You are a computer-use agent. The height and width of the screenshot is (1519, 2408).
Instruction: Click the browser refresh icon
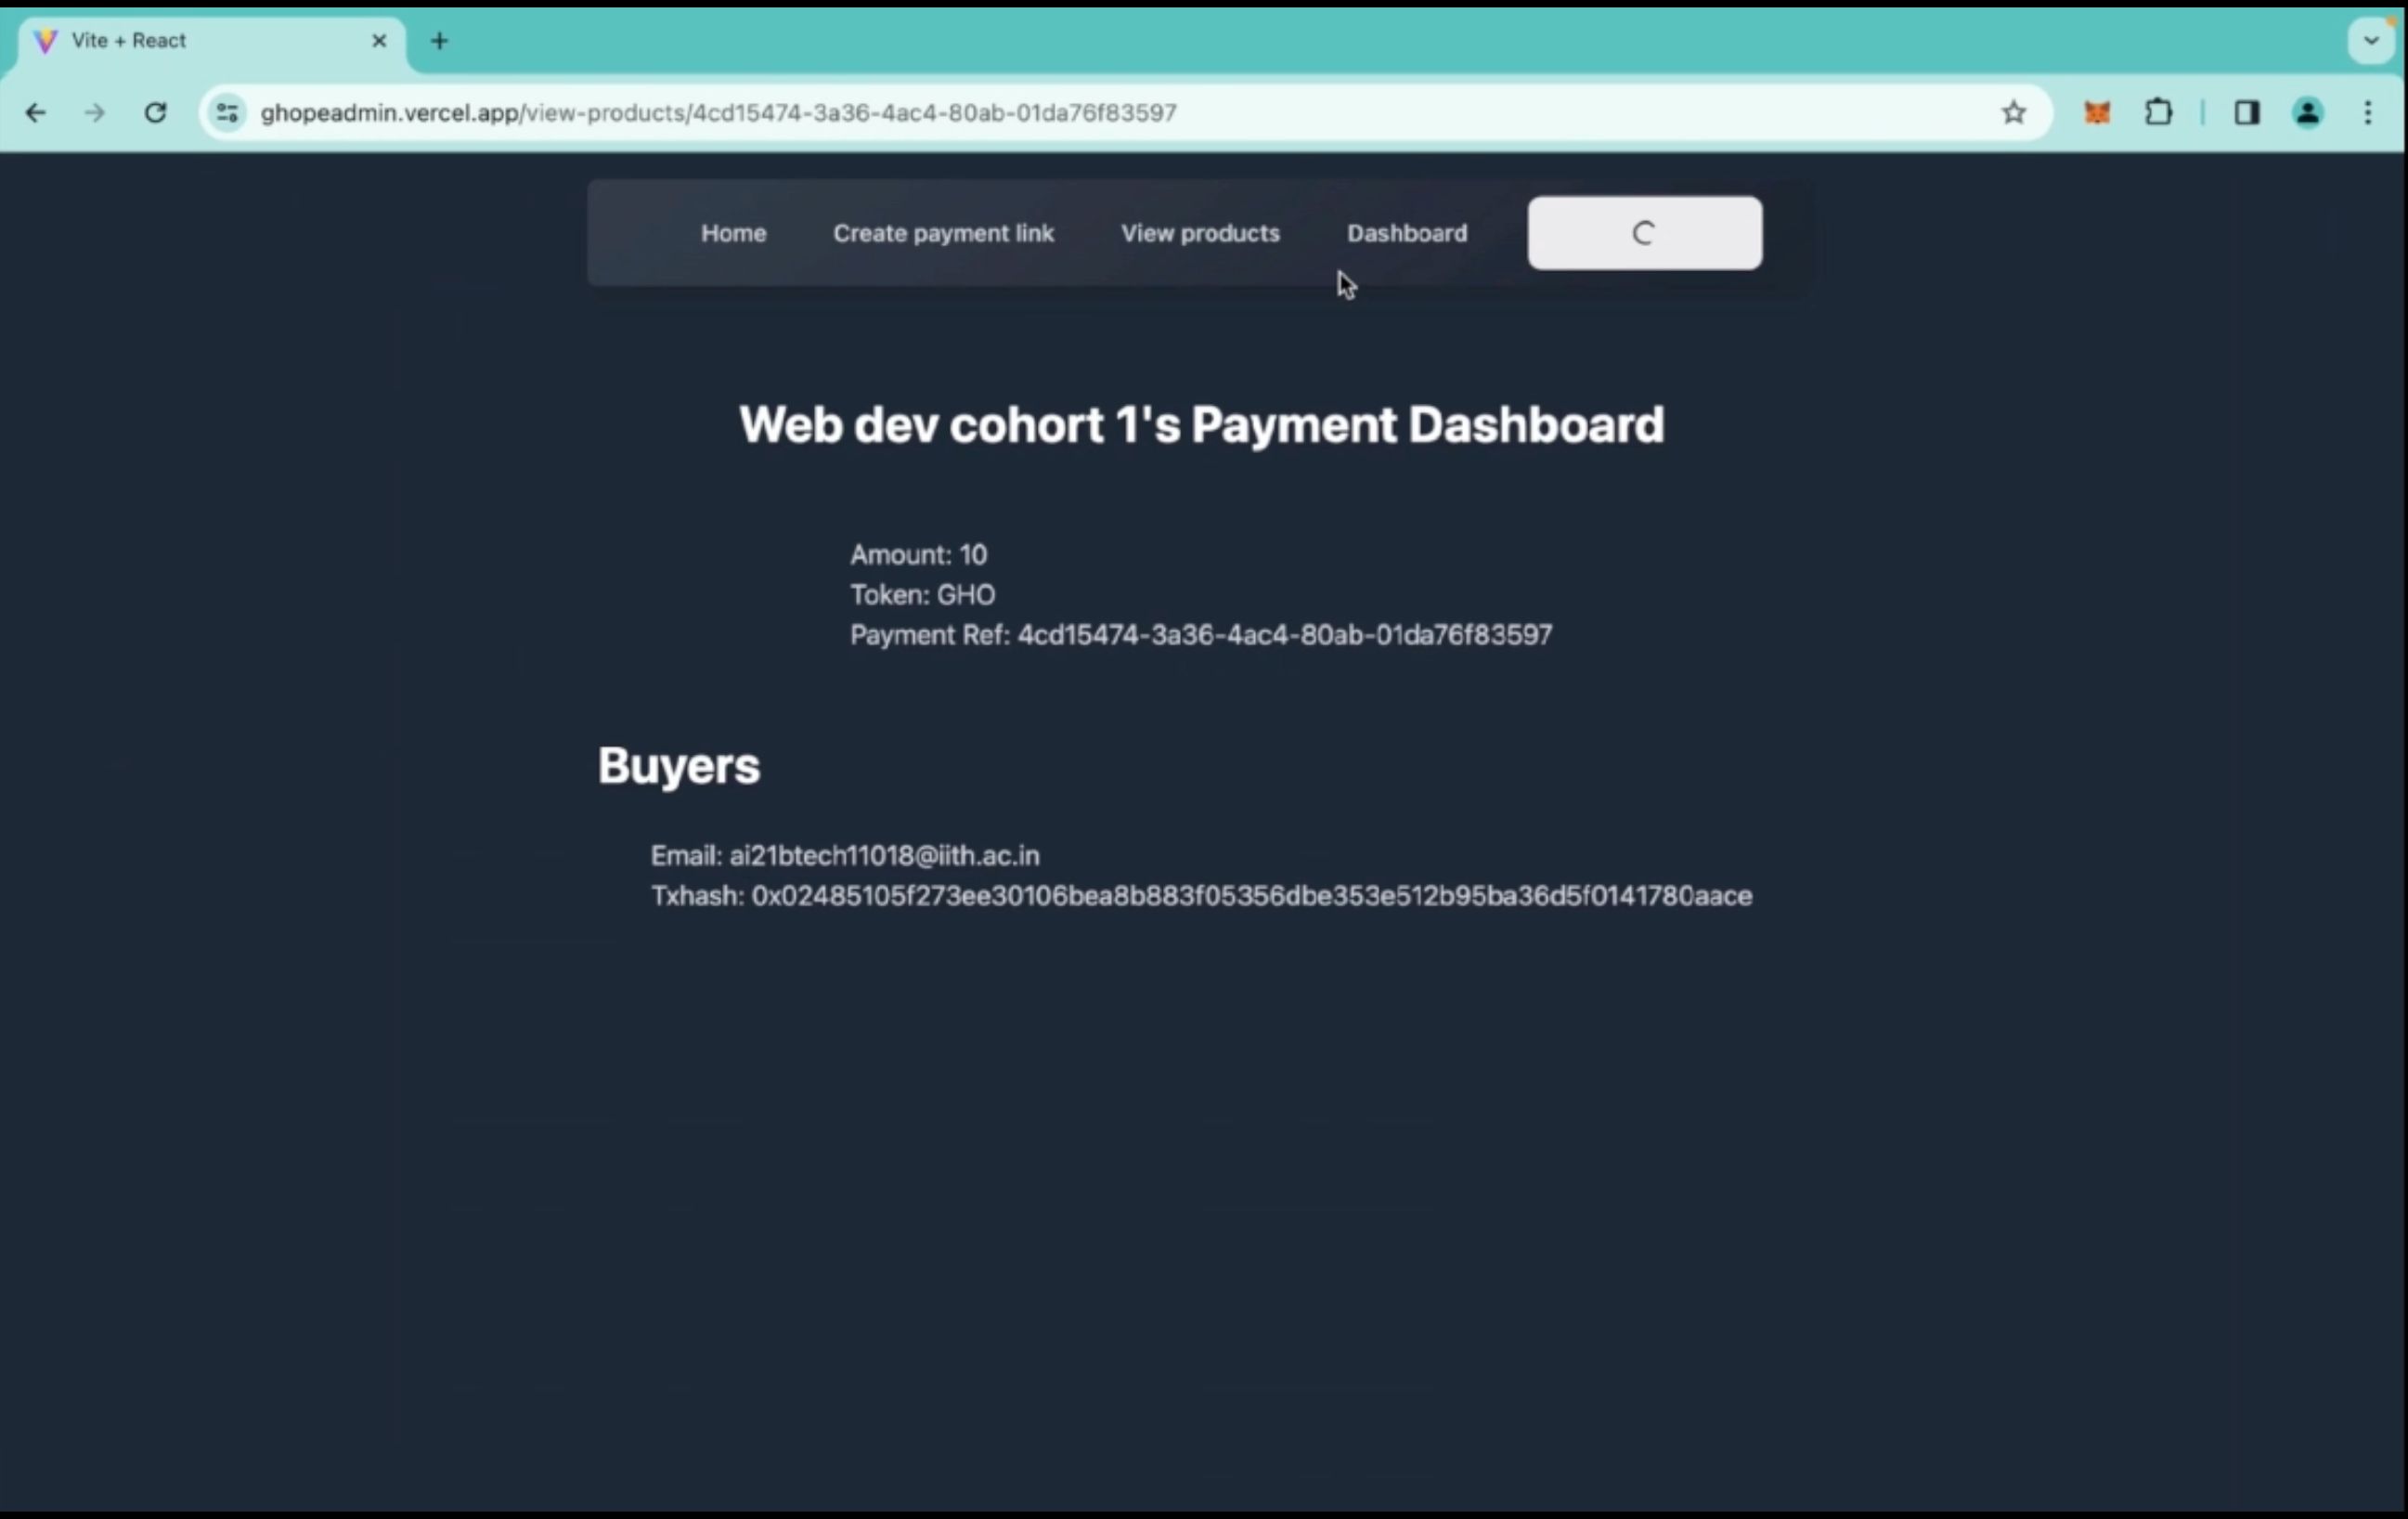154,112
